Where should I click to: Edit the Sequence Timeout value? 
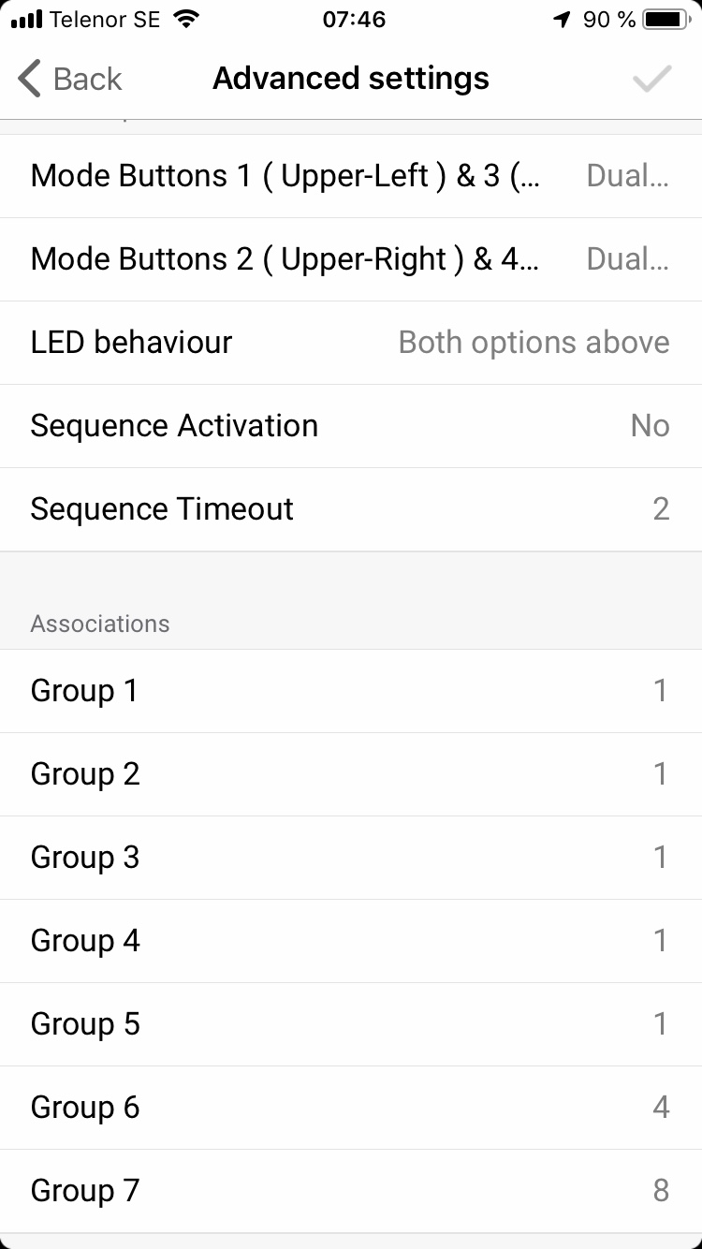(350, 509)
